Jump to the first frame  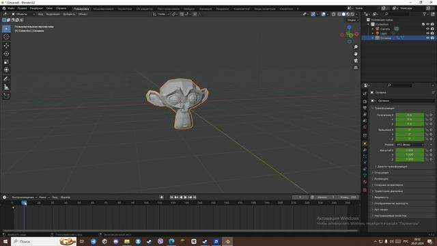[171, 197]
